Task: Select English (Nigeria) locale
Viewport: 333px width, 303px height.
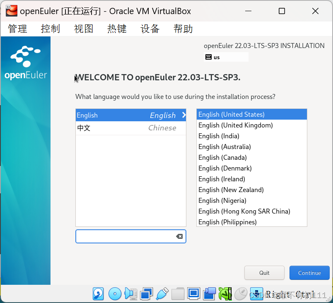Action: pos(252,200)
